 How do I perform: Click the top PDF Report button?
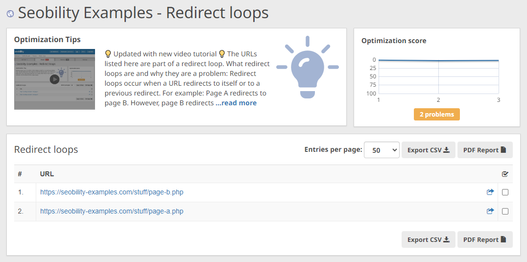485,150
